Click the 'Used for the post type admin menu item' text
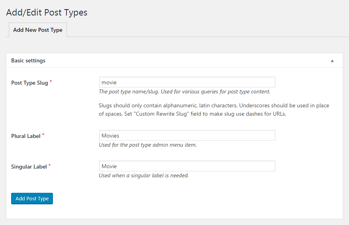Screen dimensions: 349x225 (148, 145)
